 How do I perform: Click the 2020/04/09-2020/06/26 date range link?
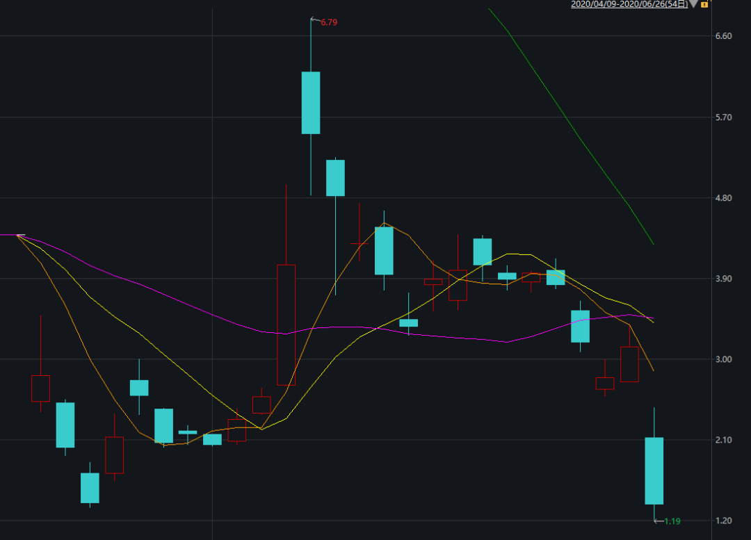click(629, 4)
